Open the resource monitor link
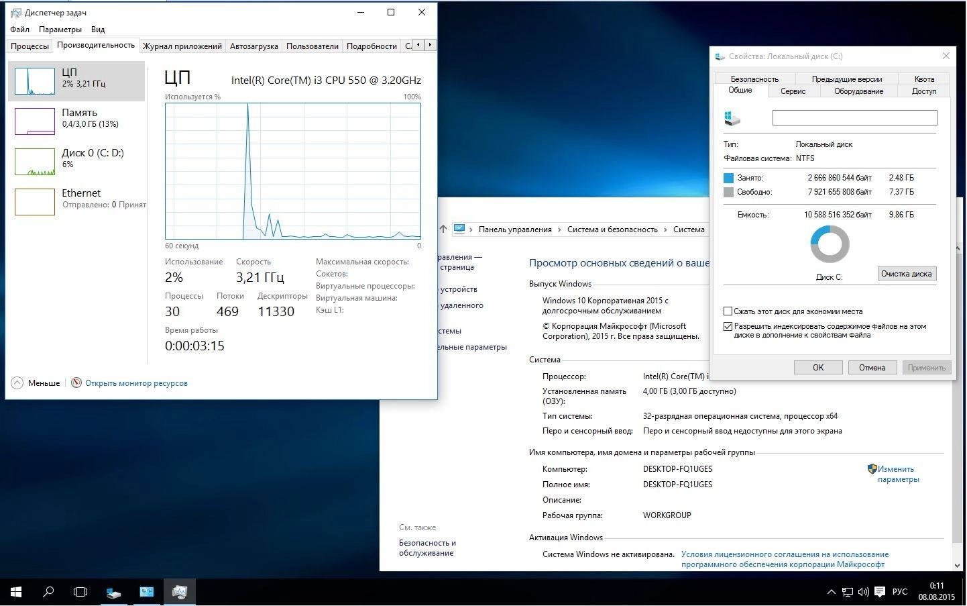This screenshot has width=967, height=606. (x=136, y=383)
